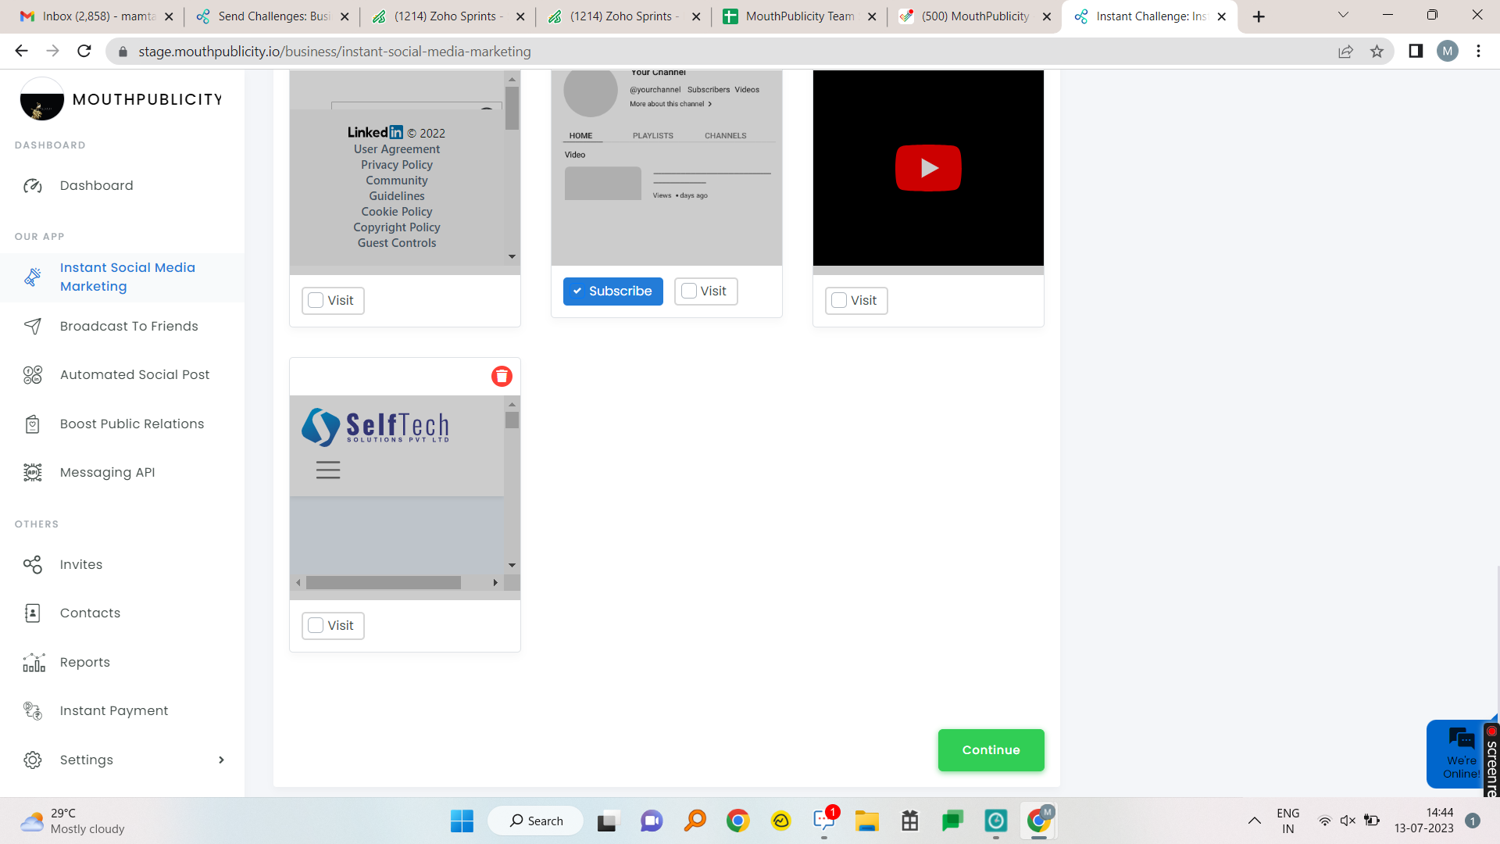Click the Instant Payment icon
The height and width of the screenshot is (844, 1500).
click(x=32, y=710)
